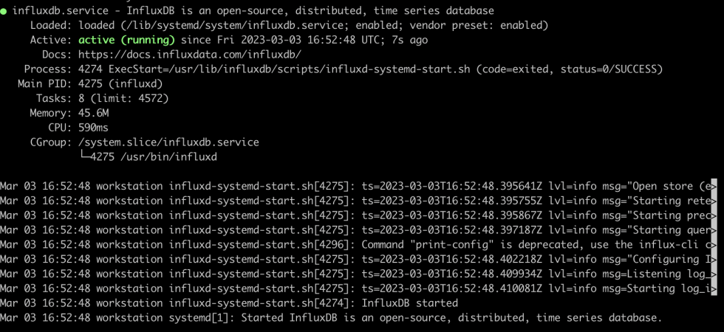Viewport: 724px width, 332px height.
Task: Click the green status dot before influxdb.service
Action: click(4, 11)
